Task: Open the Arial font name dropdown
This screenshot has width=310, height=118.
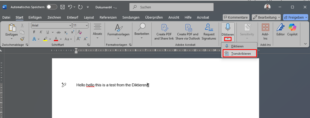Action: [x=51, y=25]
